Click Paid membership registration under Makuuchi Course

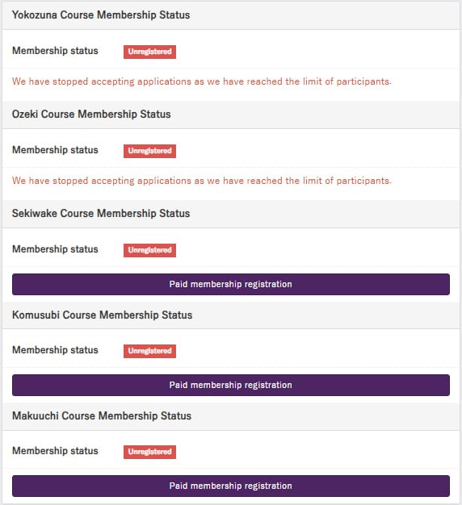(x=231, y=486)
